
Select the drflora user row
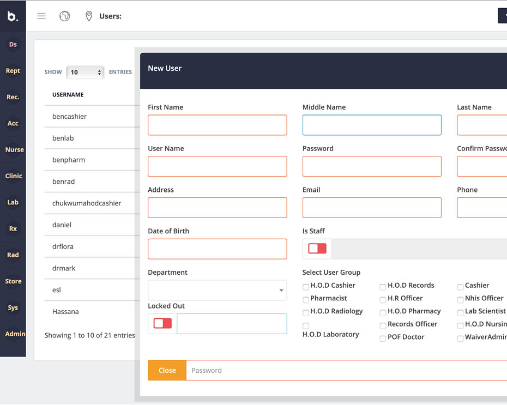(92, 246)
